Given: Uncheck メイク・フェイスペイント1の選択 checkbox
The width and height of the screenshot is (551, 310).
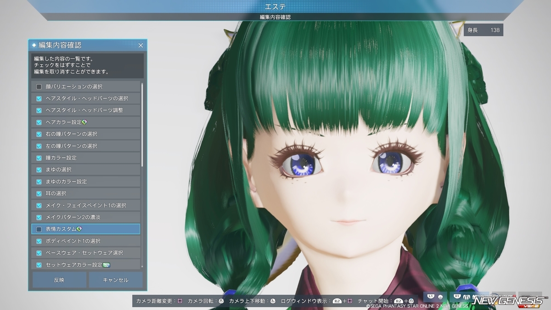Looking at the screenshot, I should tap(39, 205).
